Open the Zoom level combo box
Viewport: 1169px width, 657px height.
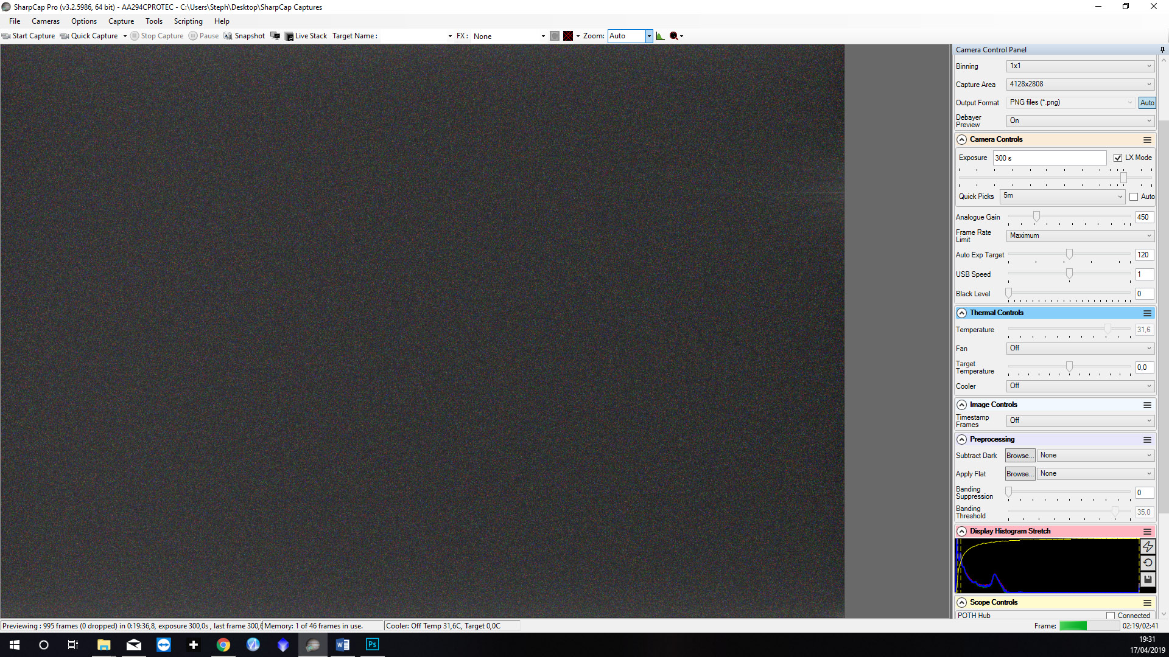pyautogui.click(x=630, y=36)
